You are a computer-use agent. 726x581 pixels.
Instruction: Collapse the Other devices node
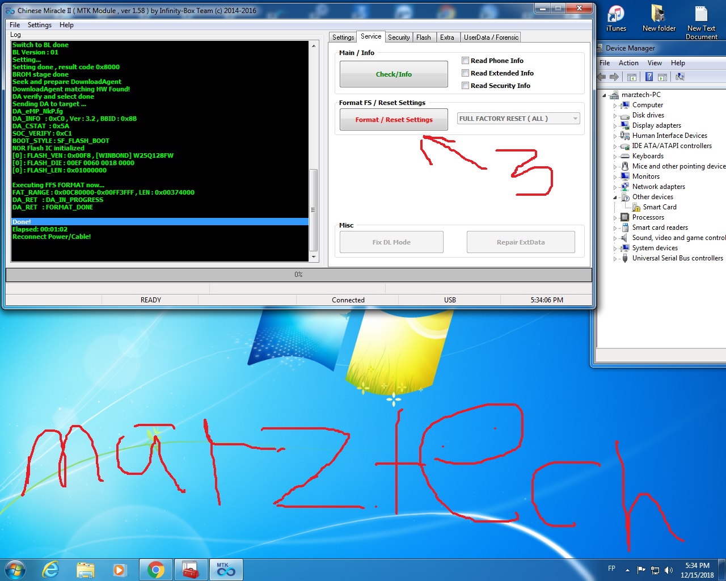coord(615,197)
